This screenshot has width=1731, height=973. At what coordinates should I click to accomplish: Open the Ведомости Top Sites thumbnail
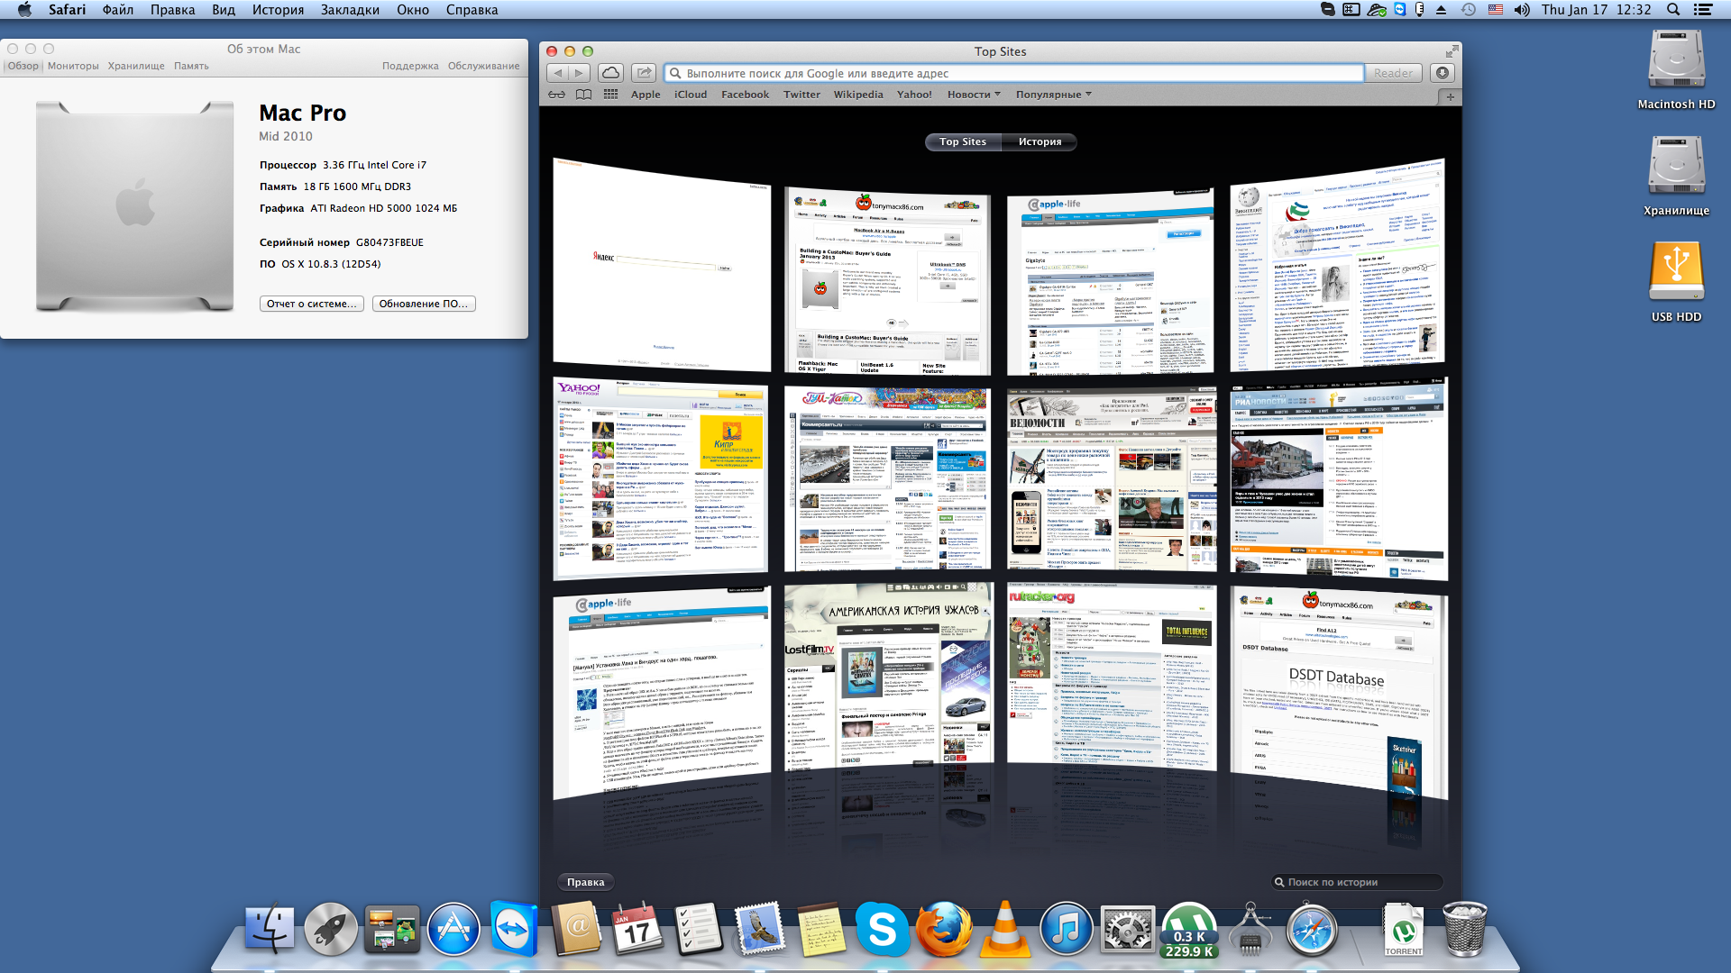[x=1112, y=478]
